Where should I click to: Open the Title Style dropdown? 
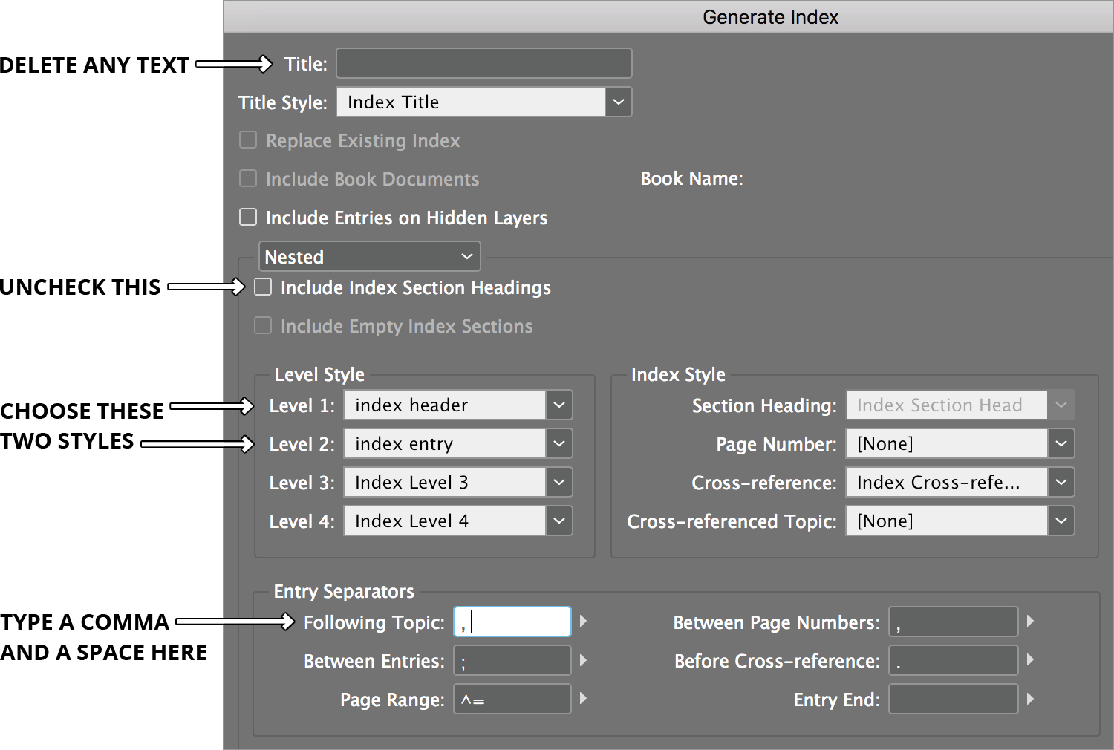[618, 102]
